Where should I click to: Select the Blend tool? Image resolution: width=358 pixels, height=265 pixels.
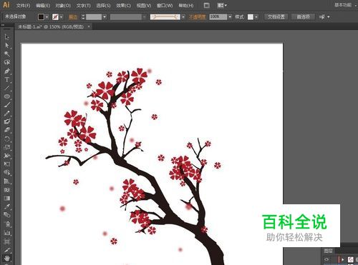(x=7, y=215)
